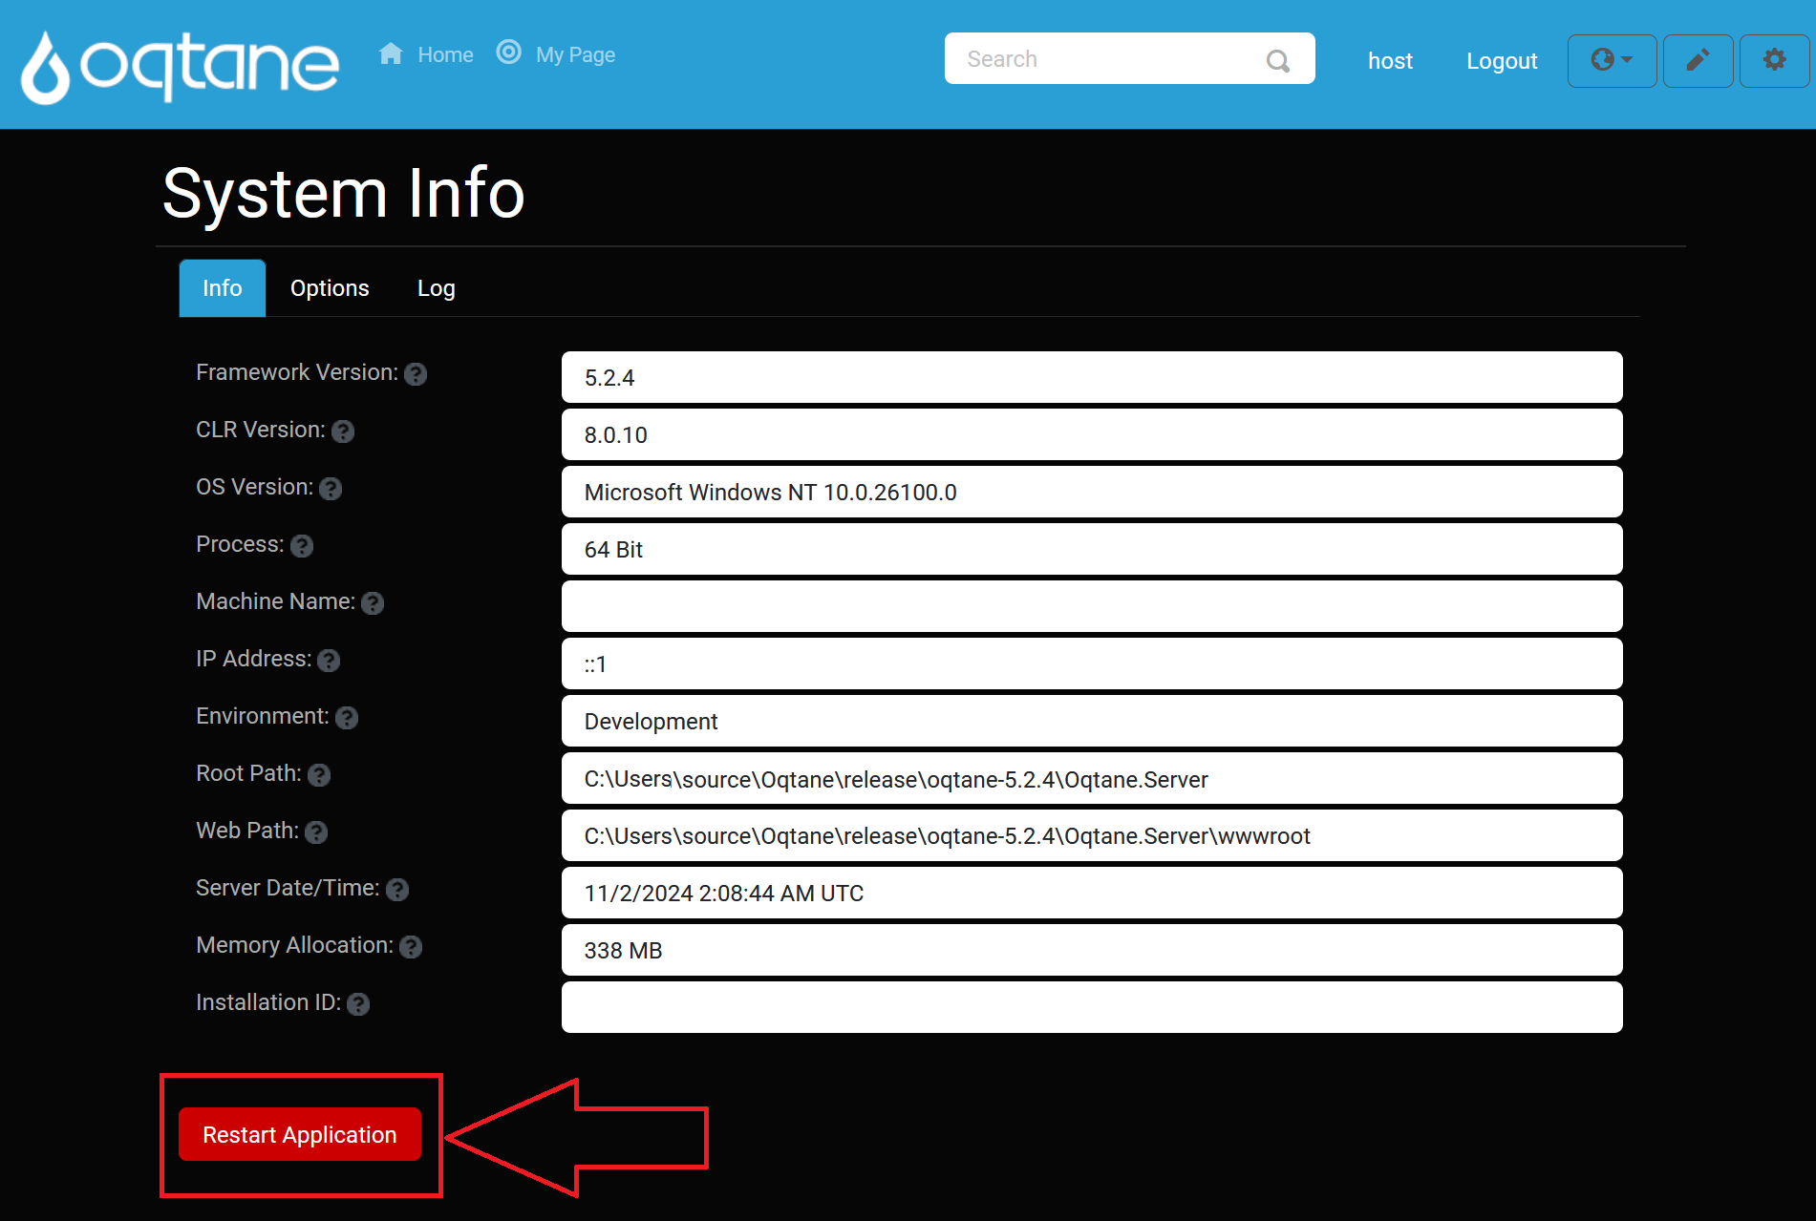This screenshot has height=1221, width=1816.
Task: Click help icon next to Environment
Action: point(347,718)
